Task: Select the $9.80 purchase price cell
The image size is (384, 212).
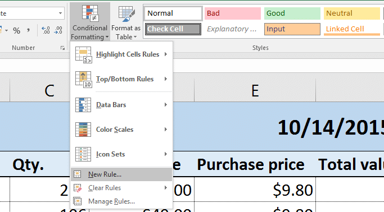Action: [x=255, y=190]
